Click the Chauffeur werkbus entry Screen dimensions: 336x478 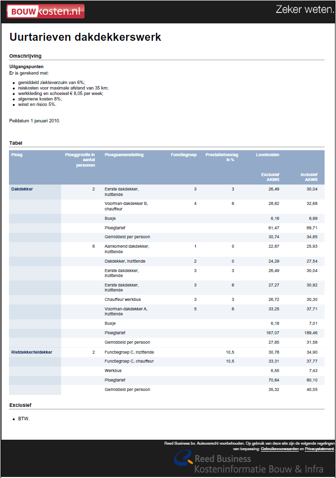point(123,299)
